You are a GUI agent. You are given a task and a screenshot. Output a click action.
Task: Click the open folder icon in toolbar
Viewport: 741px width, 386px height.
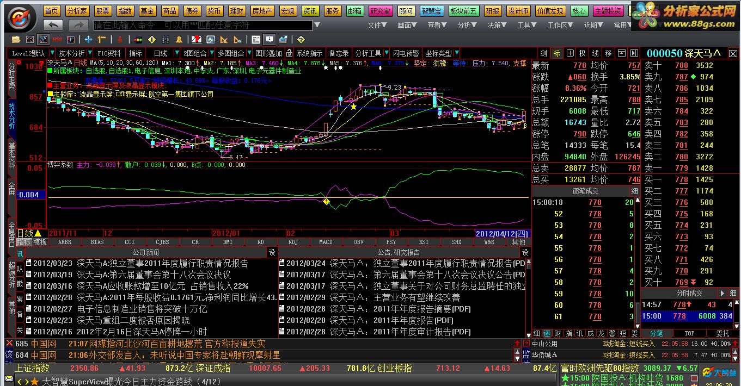click(x=16, y=40)
